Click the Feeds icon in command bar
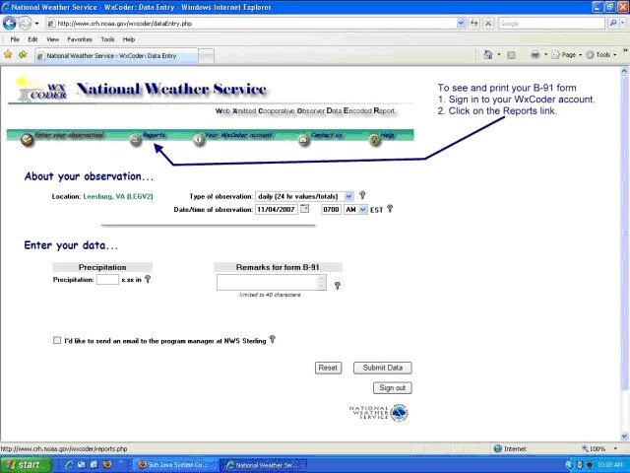Screen dimensions: 630x473 tap(511, 55)
